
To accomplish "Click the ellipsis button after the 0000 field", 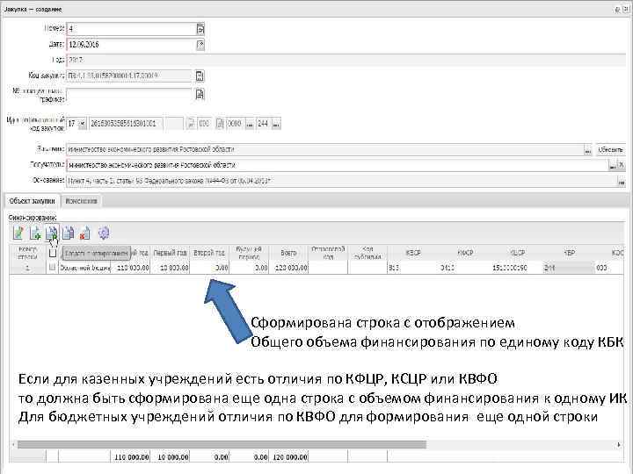I will (250, 124).
